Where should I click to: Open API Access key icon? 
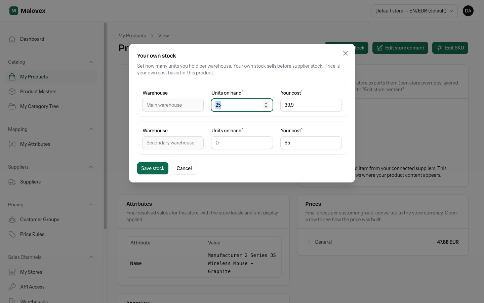click(12, 287)
